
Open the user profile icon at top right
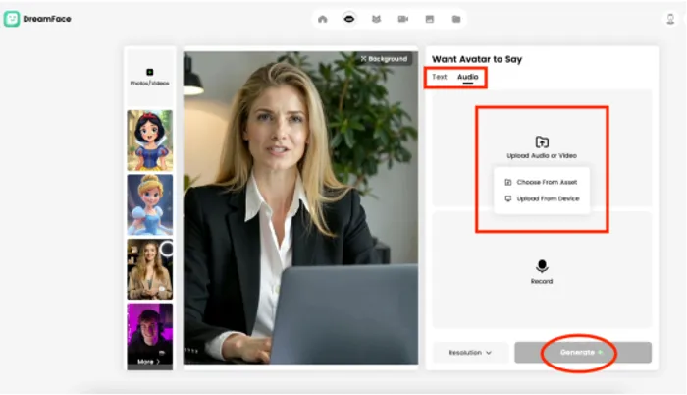coord(669,19)
